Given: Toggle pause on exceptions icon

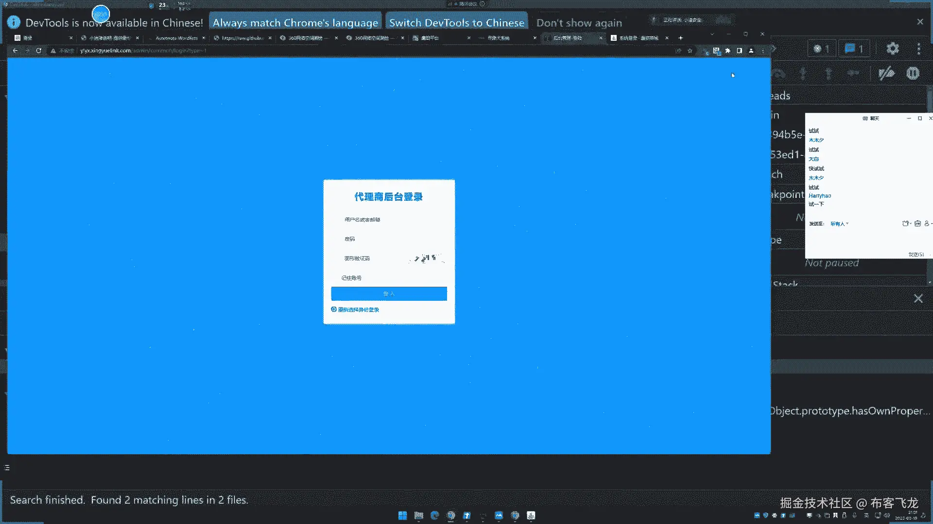Looking at the screenshot, I should (913, 73).
